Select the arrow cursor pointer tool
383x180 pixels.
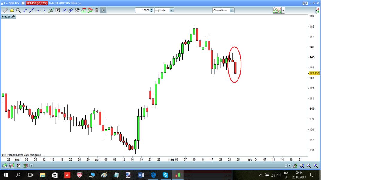tap(103, 10)
